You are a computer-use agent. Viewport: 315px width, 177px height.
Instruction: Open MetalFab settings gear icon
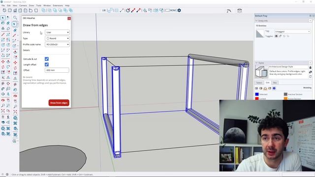pyautogui.click(x=179, y=10)
